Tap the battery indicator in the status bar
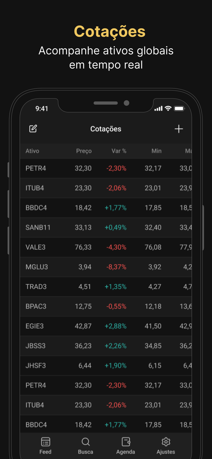212x459 pixels. tap(179, 108)
